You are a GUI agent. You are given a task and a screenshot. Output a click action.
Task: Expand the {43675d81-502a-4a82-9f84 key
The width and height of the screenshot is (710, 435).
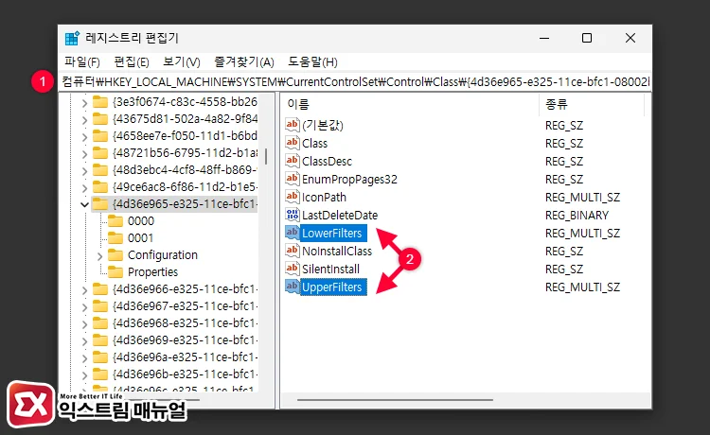tap(84, 120)
